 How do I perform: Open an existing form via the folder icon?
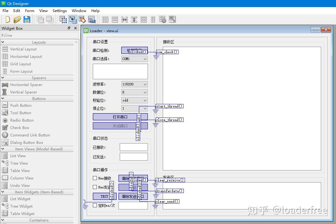tap(17, 19)
